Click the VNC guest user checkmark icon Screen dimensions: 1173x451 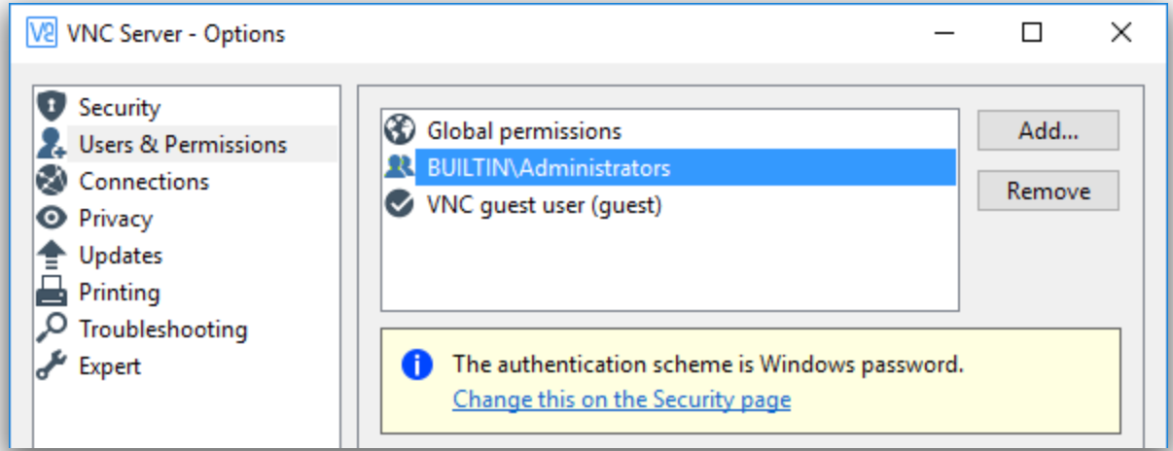pos(400,205)
